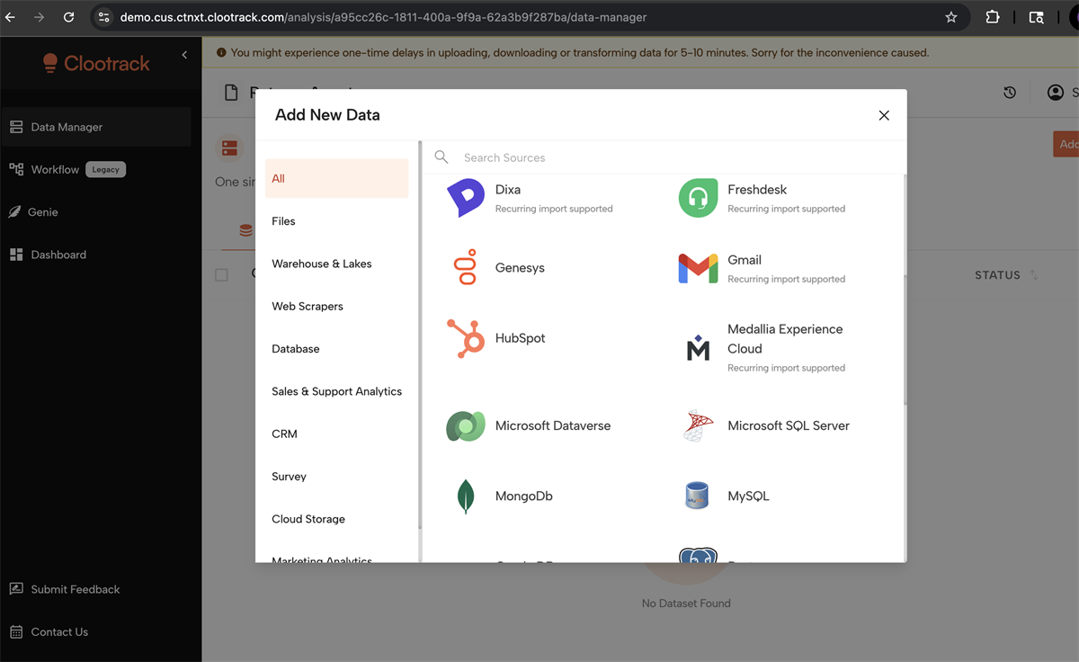Sort by the STATUS column arrows

click(x=1033, y=275)
